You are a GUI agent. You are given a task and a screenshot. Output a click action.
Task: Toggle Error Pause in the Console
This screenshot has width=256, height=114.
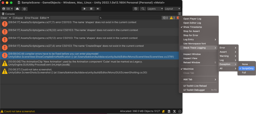pos(32,18)
